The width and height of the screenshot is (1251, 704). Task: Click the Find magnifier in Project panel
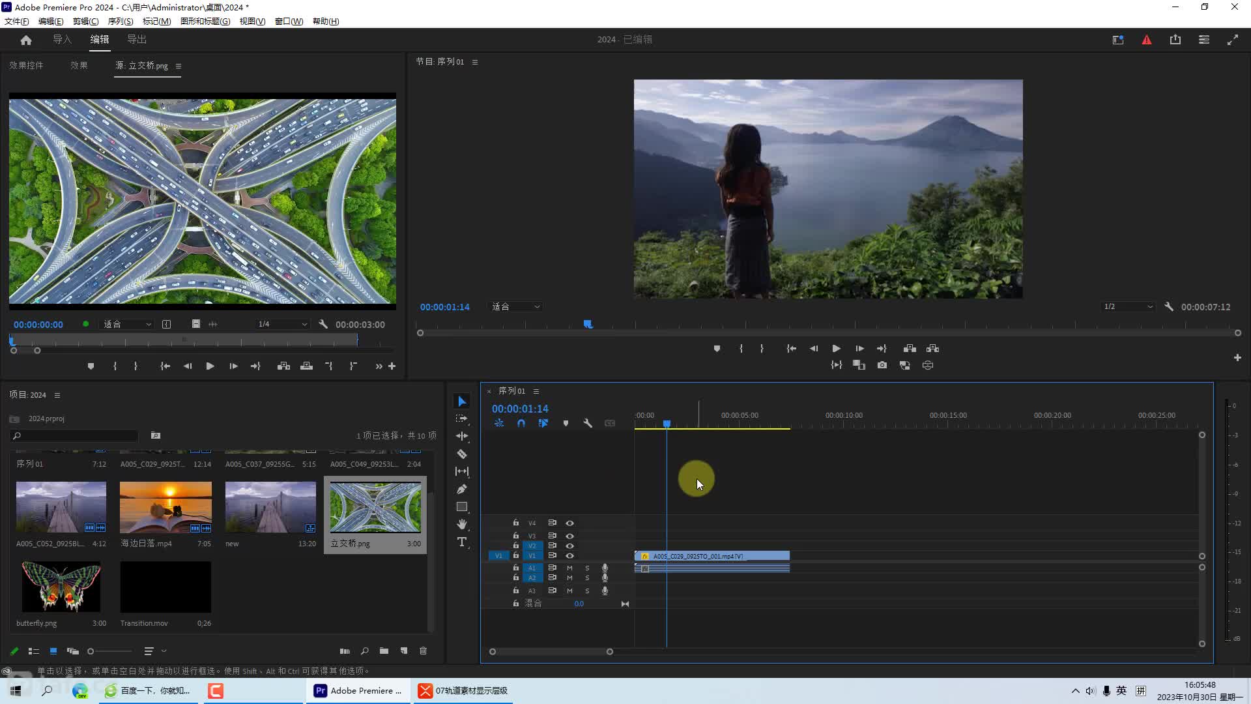point(365,651)
